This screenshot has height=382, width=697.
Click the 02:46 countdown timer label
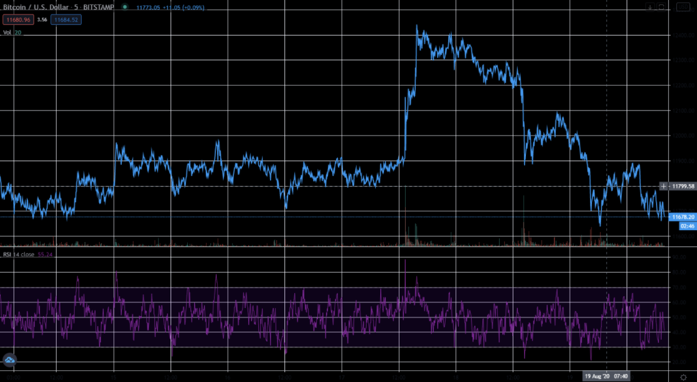pyautogui.click(x=681, y=226)
